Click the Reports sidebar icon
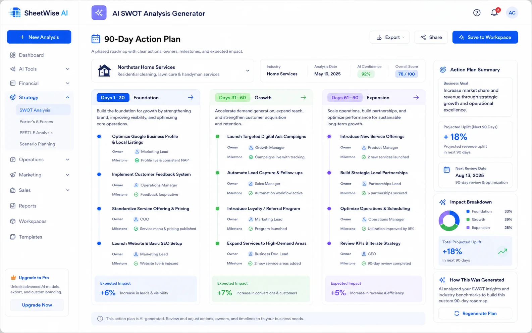532x333 pixels. [13, 206]
